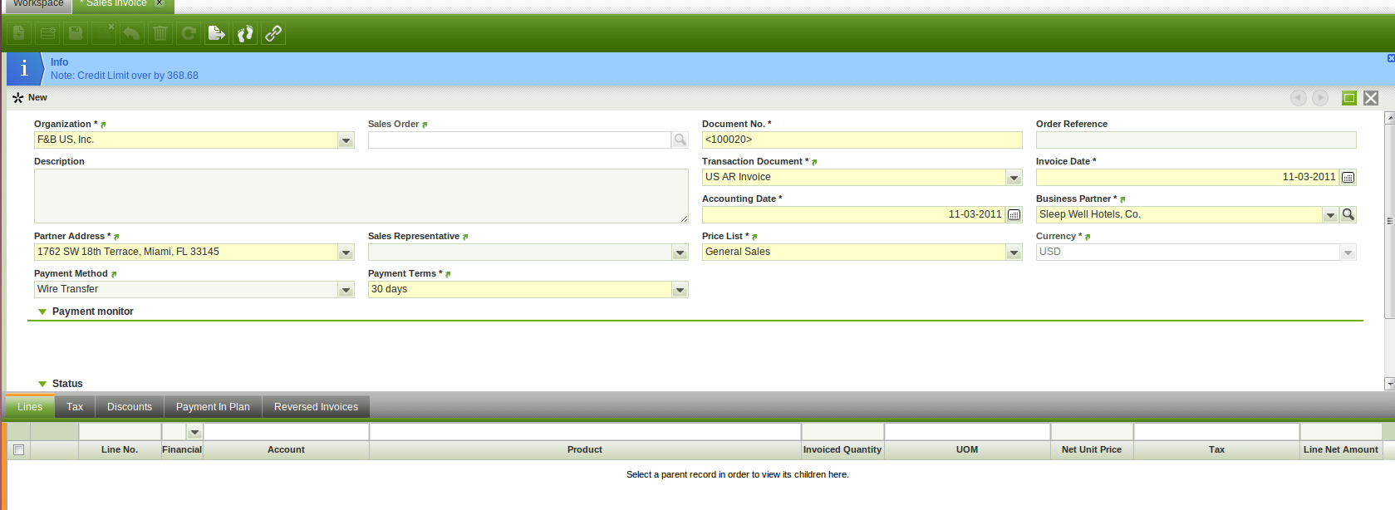1395x510 pixels.
Task: Click the linked items chain icon
Action: (x=273, y=33)
